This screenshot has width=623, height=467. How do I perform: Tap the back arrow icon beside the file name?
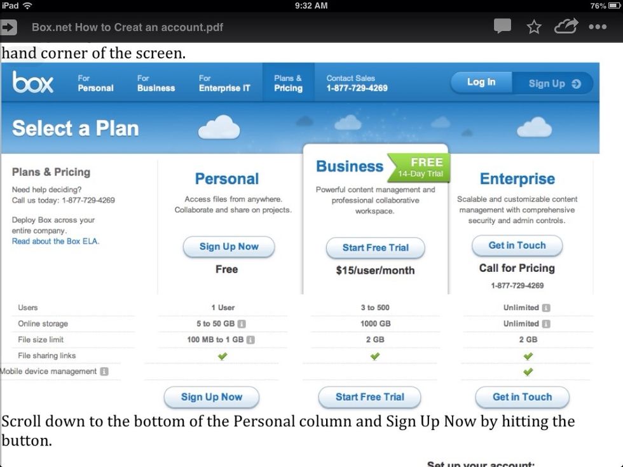click(9, 27)
